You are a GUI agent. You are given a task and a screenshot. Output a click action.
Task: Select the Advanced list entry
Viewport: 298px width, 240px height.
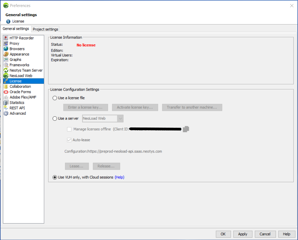[x=24, y=113]
